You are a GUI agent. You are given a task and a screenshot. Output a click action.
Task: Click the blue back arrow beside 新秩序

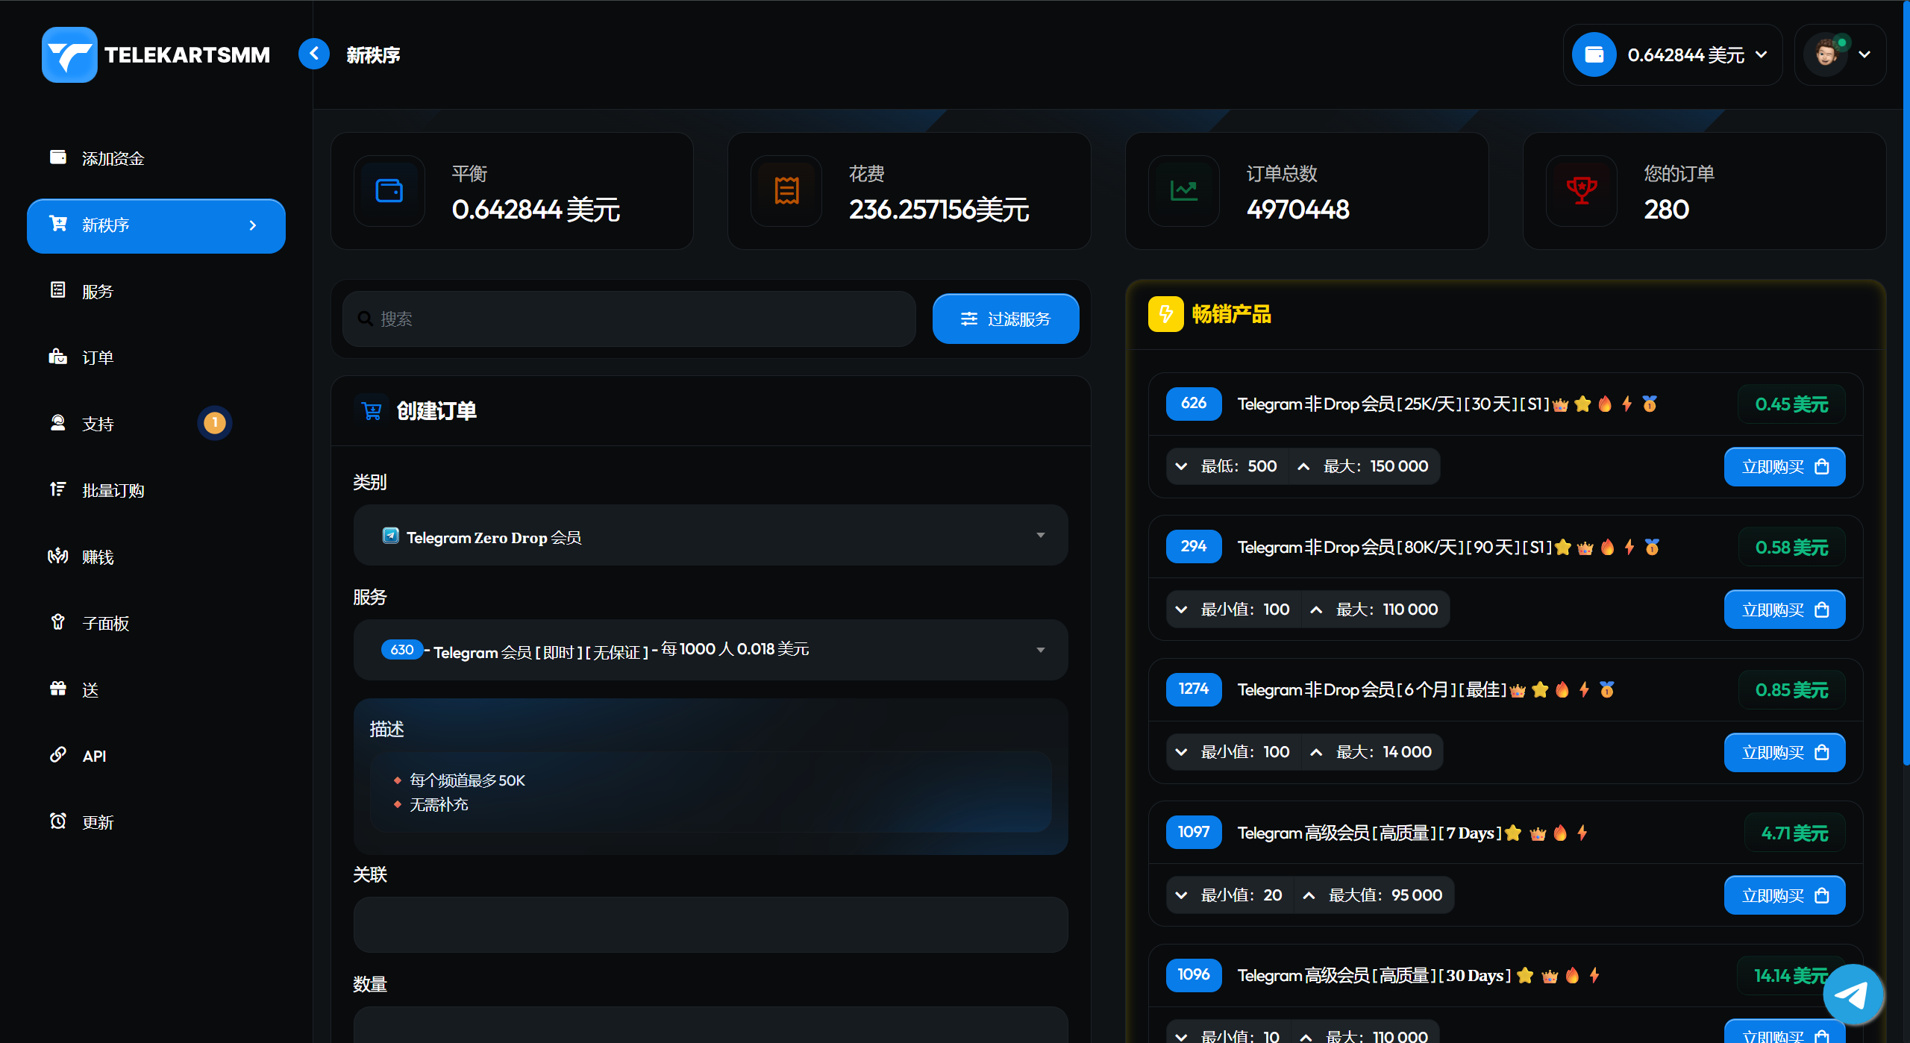click(x=314, y=54)
